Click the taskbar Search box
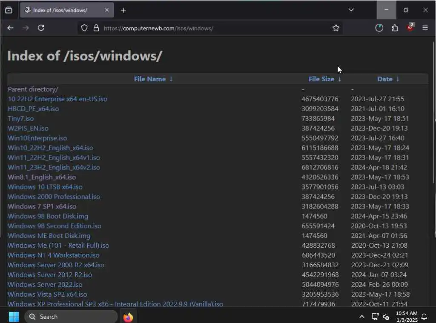 [71, 317]
